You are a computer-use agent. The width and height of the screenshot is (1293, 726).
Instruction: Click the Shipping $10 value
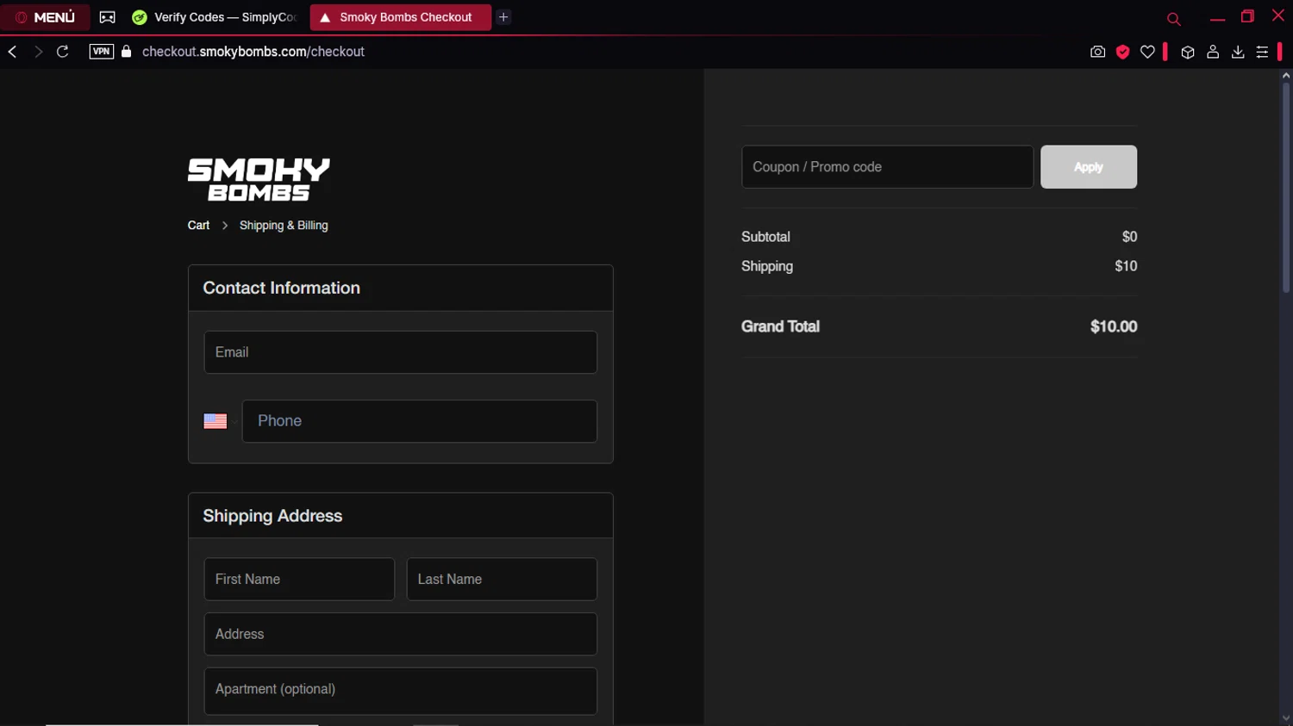point(1126,266)
